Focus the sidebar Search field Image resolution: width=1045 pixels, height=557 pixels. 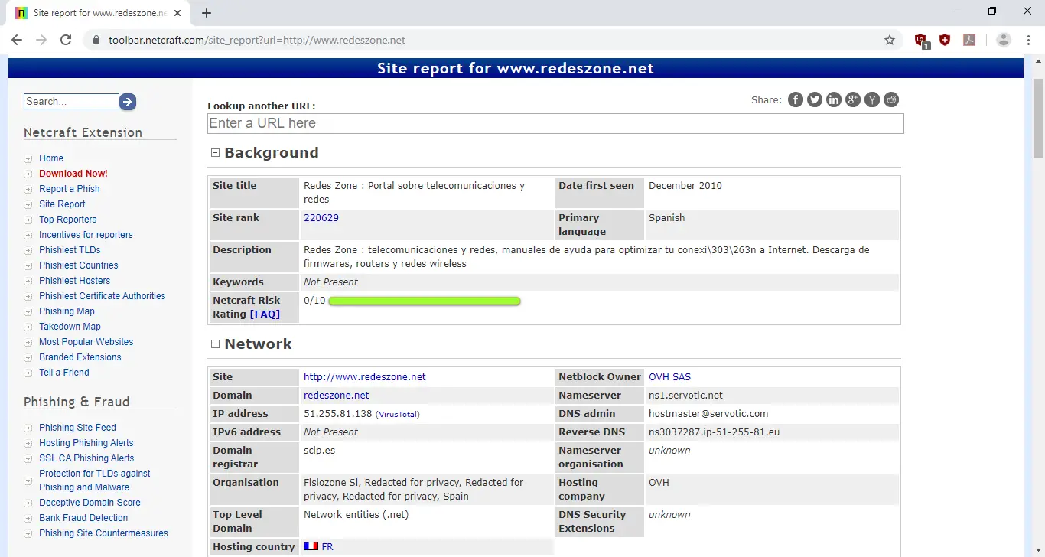click(72, 102)
